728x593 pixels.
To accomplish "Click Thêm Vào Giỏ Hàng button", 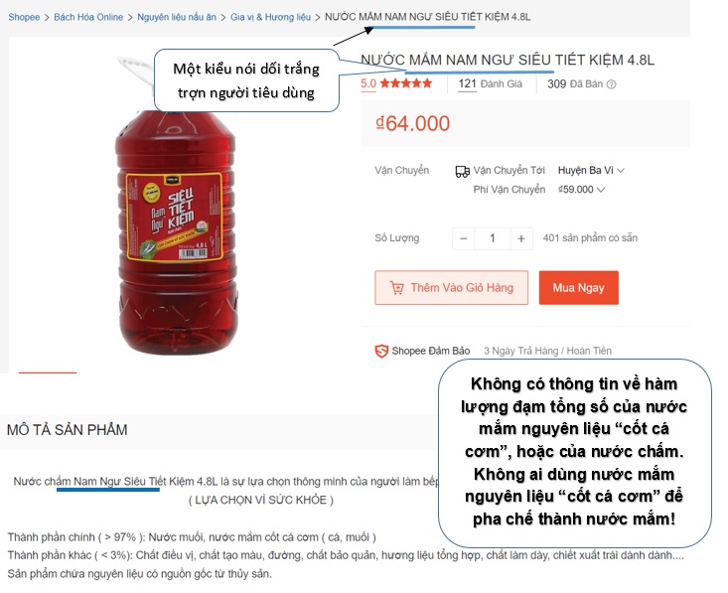I will tap(451, 288).
